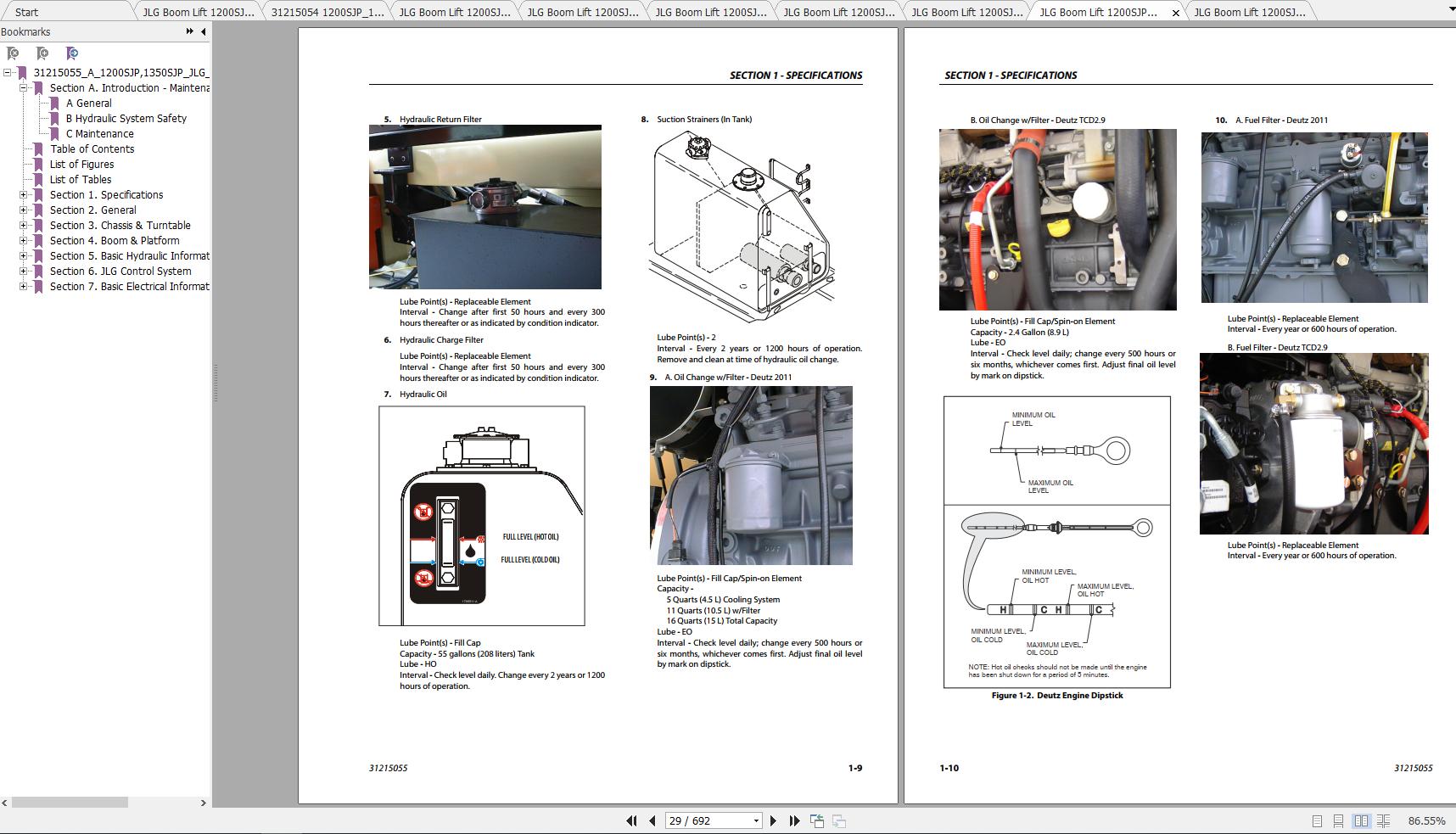Click the bookmarks panel horizontal scrollbar

pos(70,802)
